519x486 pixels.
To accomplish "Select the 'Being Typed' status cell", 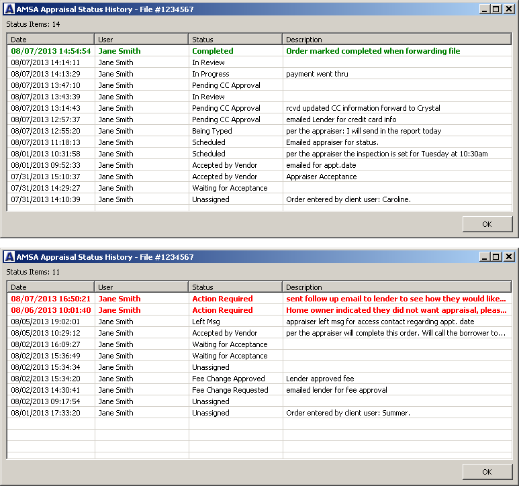I will click(212, 131).
